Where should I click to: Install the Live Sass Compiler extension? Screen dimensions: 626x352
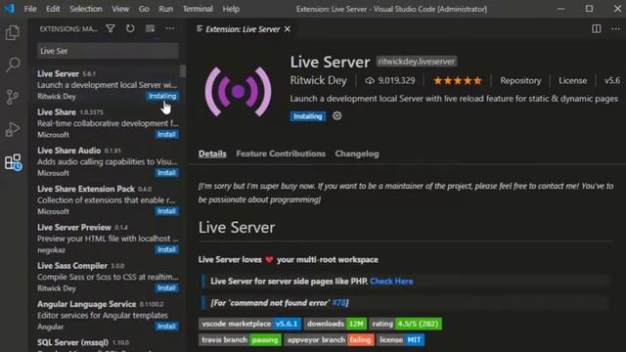point(166,288)
